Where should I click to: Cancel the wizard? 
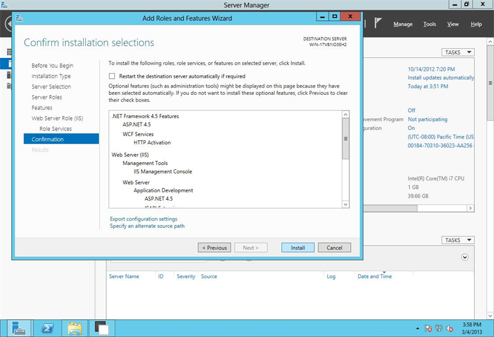pyautogui.click(x=334, y=248)
